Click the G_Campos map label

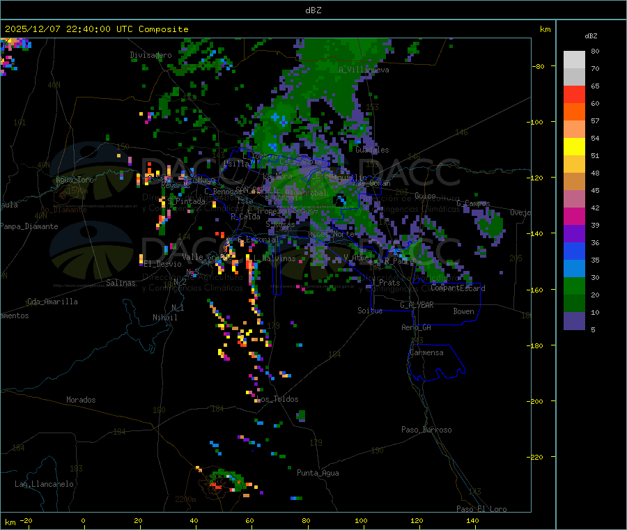473,203
